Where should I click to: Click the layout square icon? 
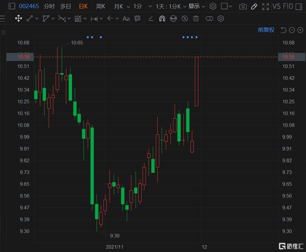[224, 6]
